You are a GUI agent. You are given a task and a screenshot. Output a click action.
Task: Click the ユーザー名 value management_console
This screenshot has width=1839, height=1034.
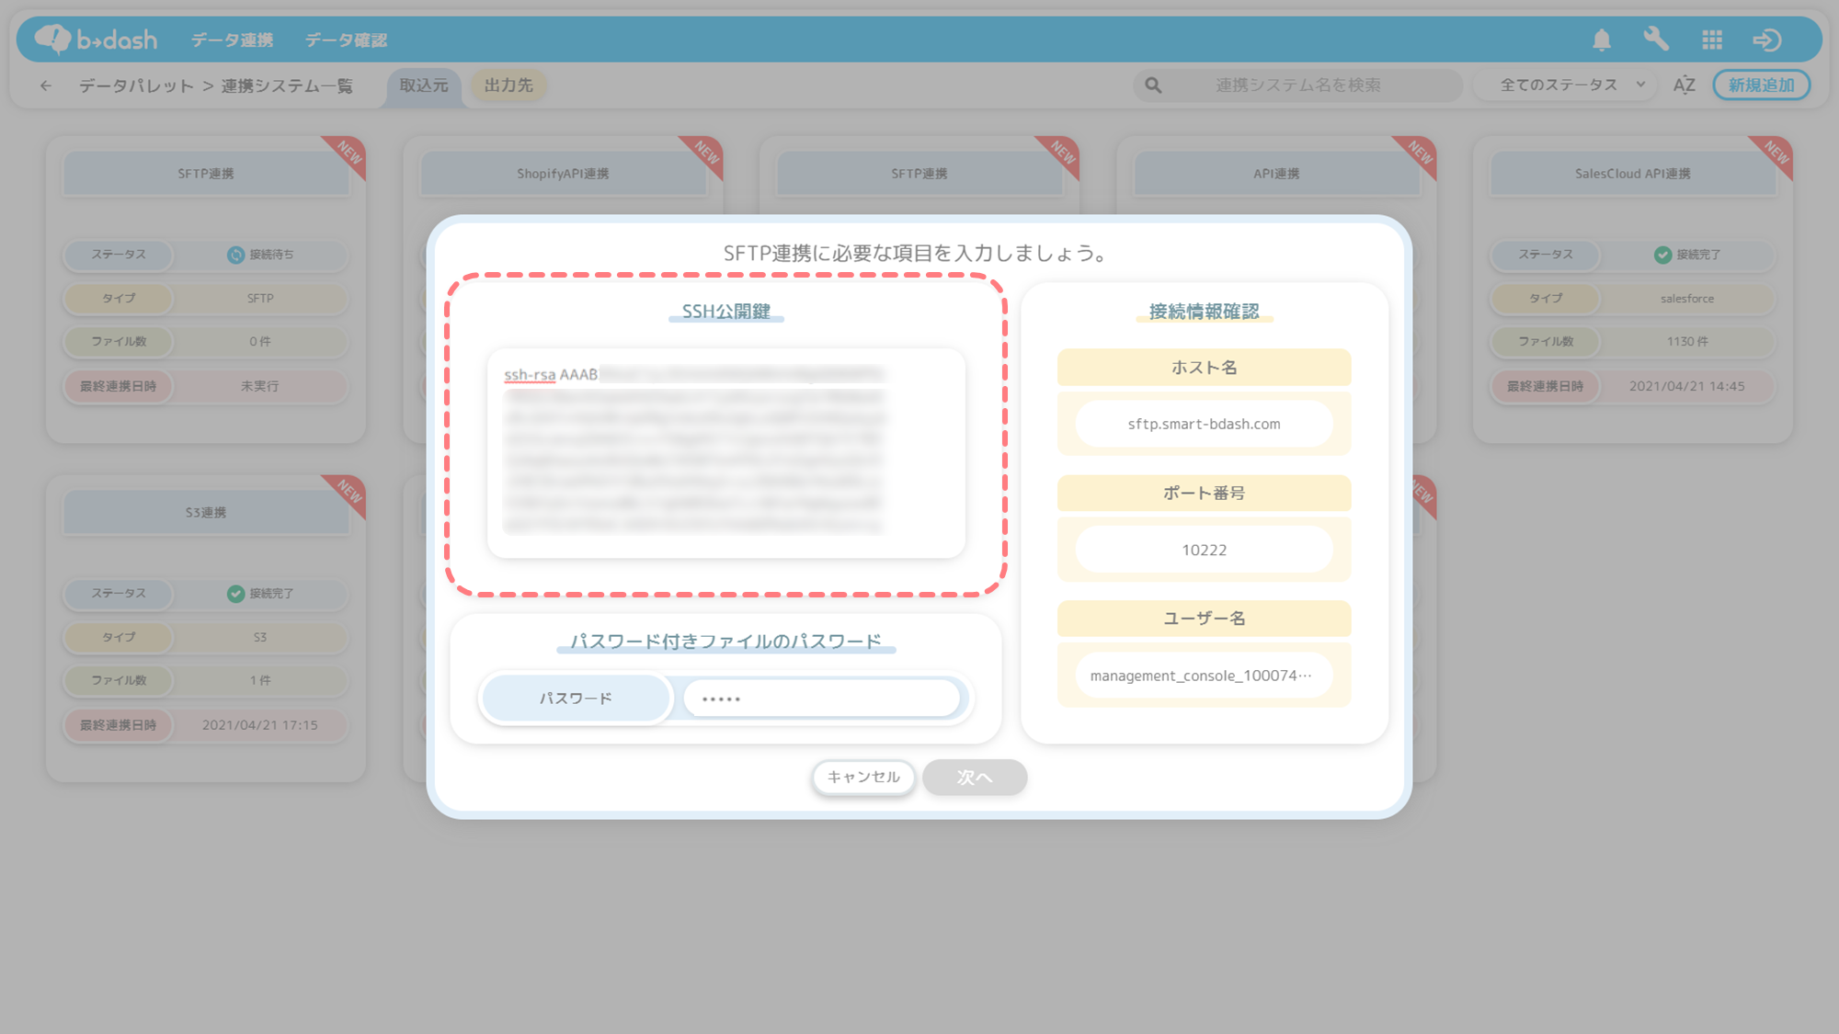[x=1205, y=676]
